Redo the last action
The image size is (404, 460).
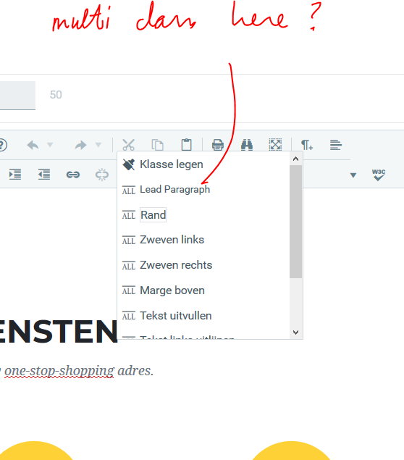point(81,145)
